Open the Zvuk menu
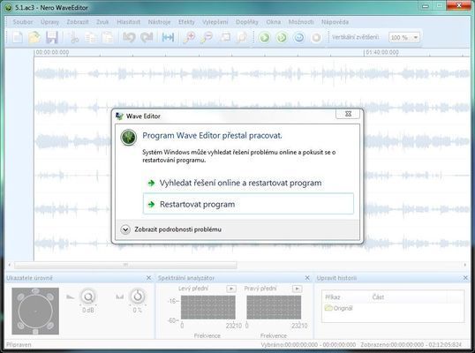Viewport: 475px width, 353px height. [x=102, y=22]
